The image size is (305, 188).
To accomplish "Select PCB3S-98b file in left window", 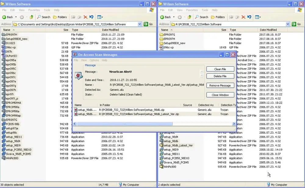I will click(x=10, y=124).
